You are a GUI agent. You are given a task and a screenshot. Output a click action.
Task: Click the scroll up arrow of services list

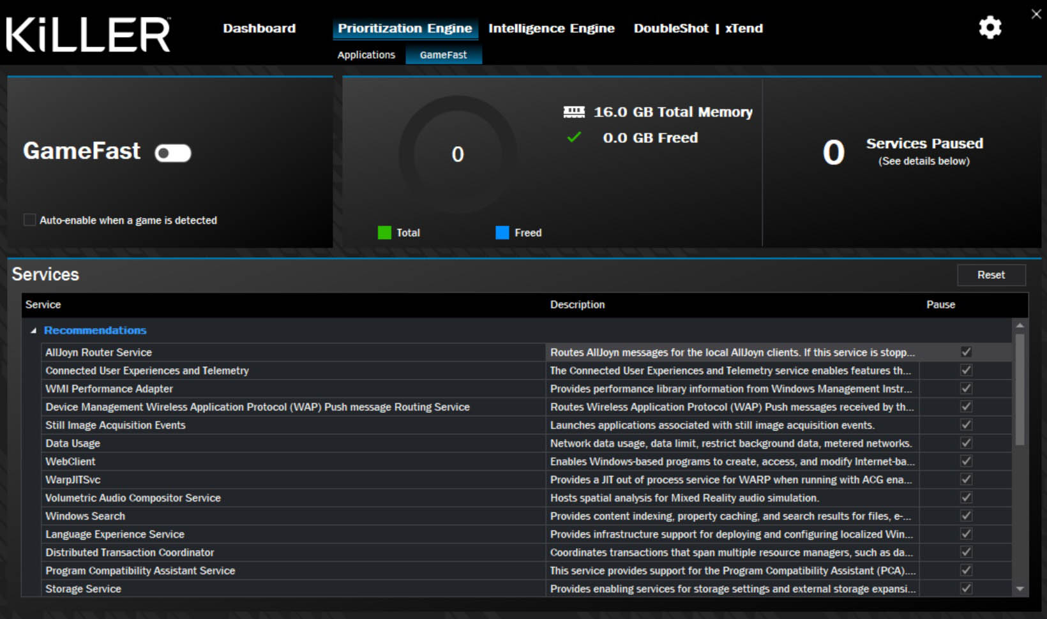pos(1020,325)
